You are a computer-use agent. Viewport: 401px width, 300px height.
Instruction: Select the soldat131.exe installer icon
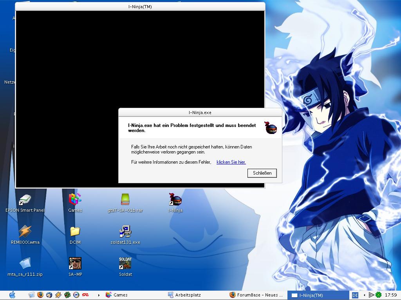(125, 235)
